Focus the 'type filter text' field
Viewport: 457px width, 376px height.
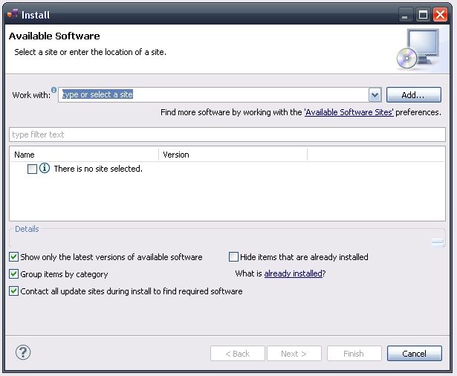(227, 134)
